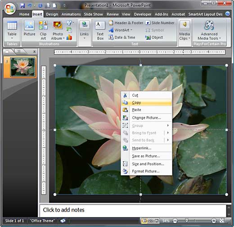The height and width of the screenshot is (227, 234).
Task: Switch to Slide Sorter view in status bar
Action: click(x=150, y=221)
